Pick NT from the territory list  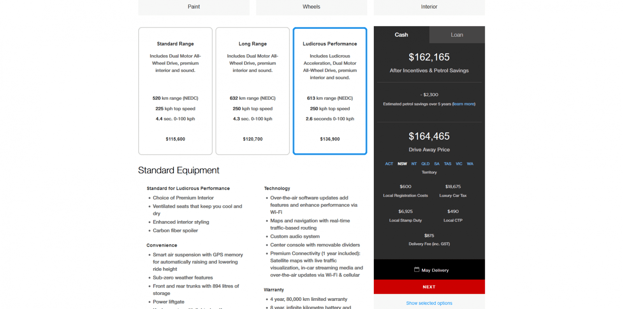click(414, 164)
